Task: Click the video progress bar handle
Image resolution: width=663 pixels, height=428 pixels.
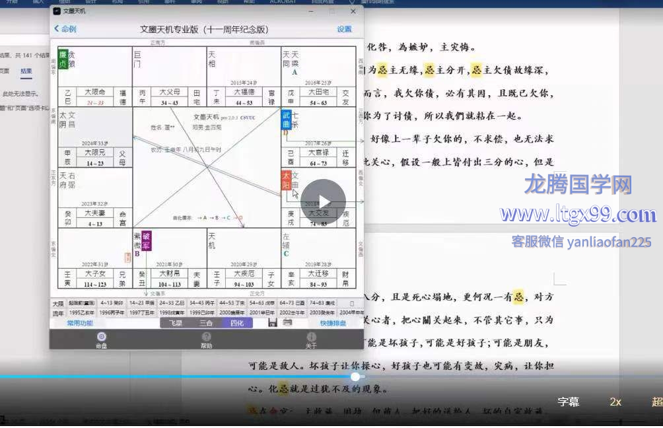Action: (x=355, y=376)
